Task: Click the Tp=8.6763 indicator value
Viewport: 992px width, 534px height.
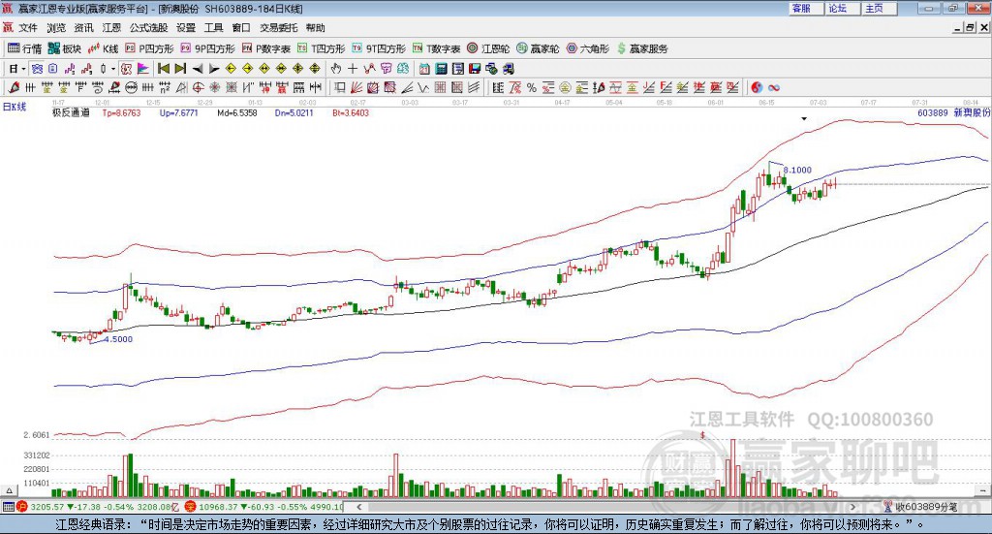Action: click(121, 112)
